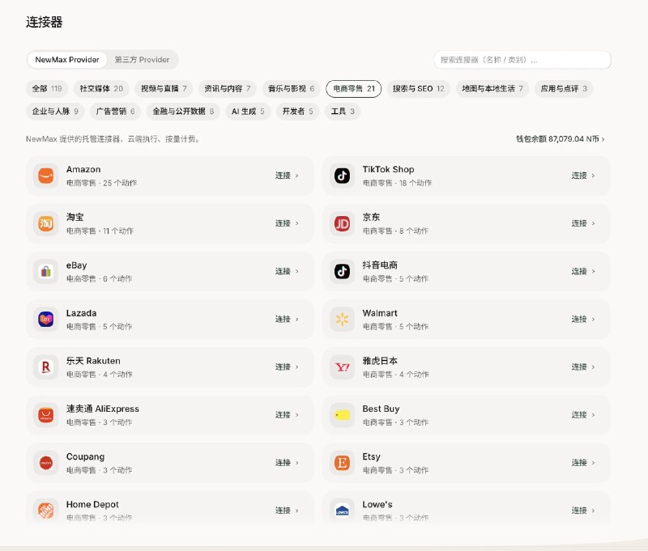Screen dimensions: 648x551
Task: Click the 抖音电商 logo icon
Action: [x=342, y=272]
